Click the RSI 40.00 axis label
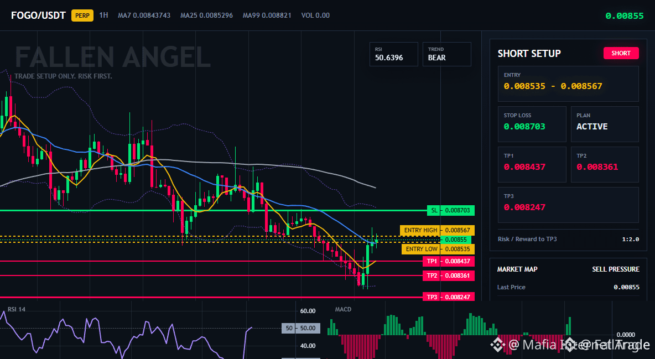The image size is (655, 359). tap(308, 346)
